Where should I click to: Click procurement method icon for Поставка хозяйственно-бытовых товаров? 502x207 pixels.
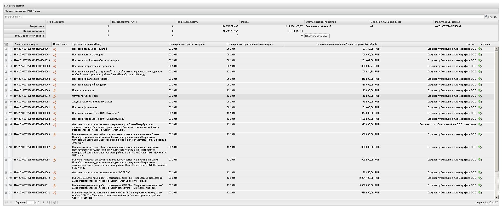tap(55, 61)
